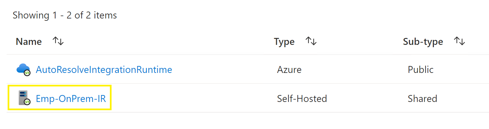This screenshot has height=129, width=489.
Task: Click the Shared sub-type cell
Action: [x=422, y=98]
